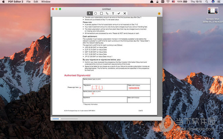Open the Edit menu
Image resolution: width=223 pixels, height=139 pixels.
point(36,2)
